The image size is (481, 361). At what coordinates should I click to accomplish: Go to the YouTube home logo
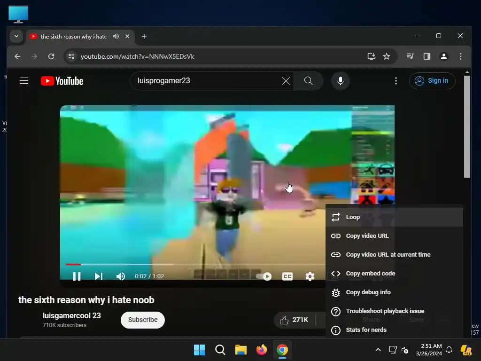coord(62,81)
